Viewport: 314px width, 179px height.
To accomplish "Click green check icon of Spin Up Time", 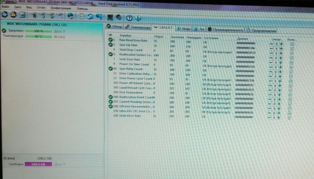I will pos(110,45).
